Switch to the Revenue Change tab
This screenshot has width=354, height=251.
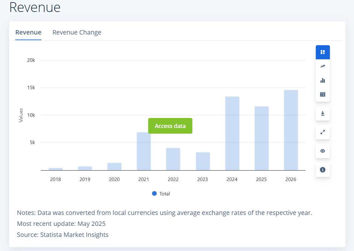click(77, 32)
